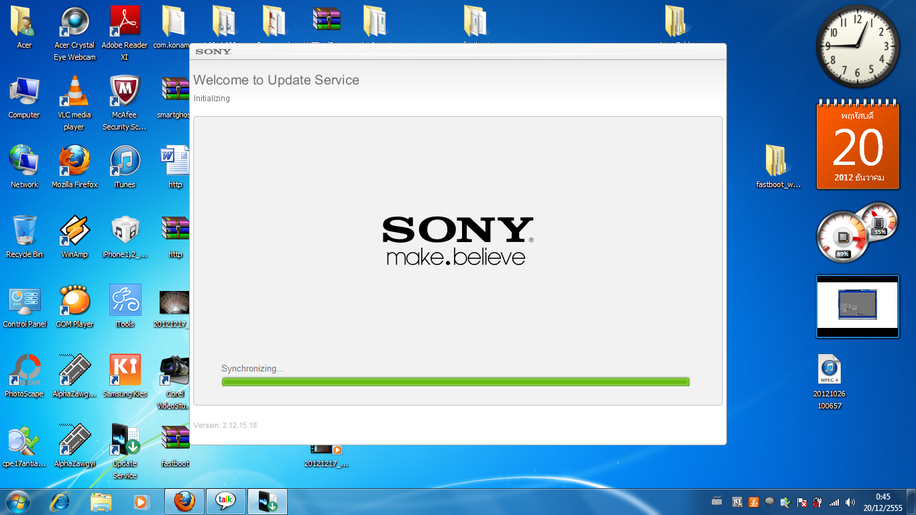916x515 pixels.
Task: Select 20121217 video file with play badge
Action: point(326,455)
